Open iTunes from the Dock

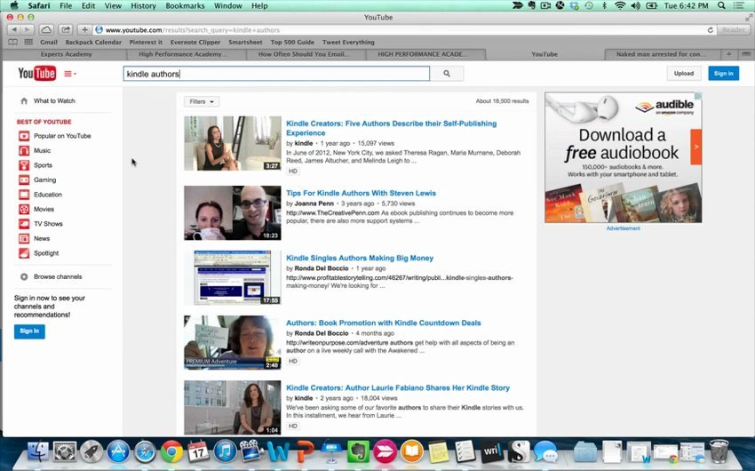225,452
